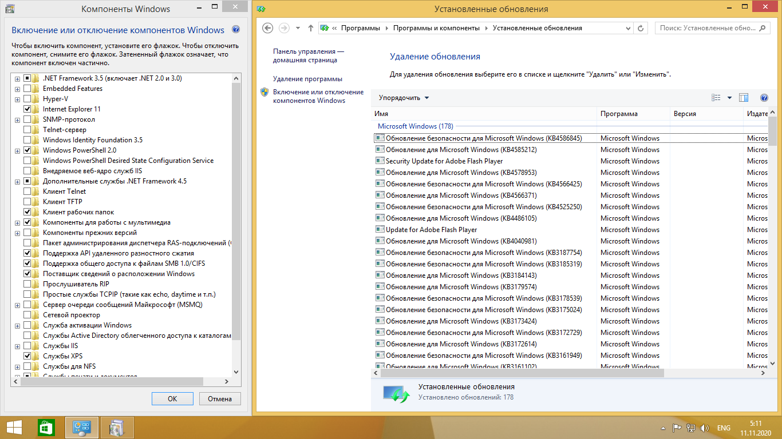Open the Windows Start button
This screenshot has width=782, height=439.
pyautogui.click(x=14, y=427)
